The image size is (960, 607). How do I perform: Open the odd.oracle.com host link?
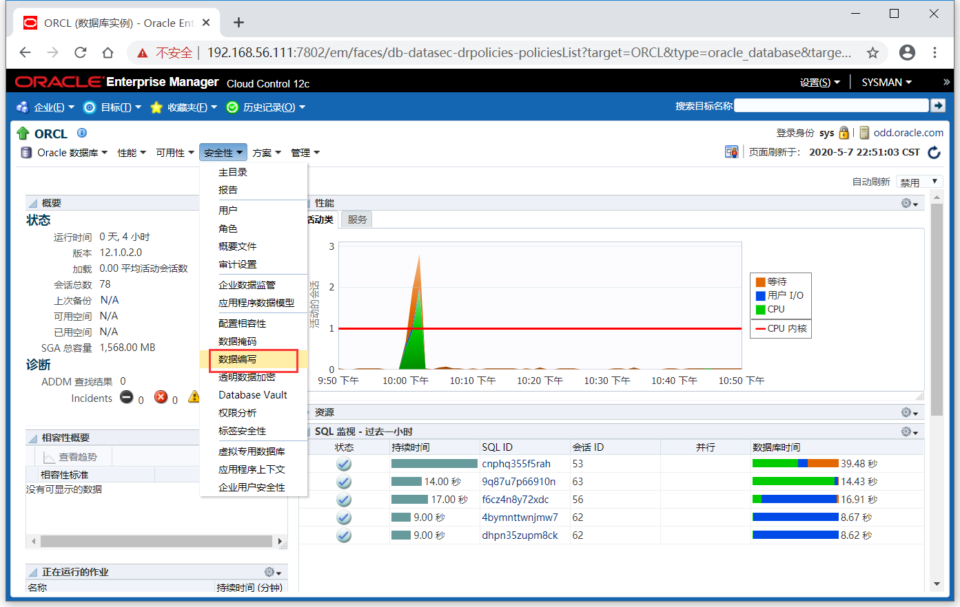tap(908, 133)
